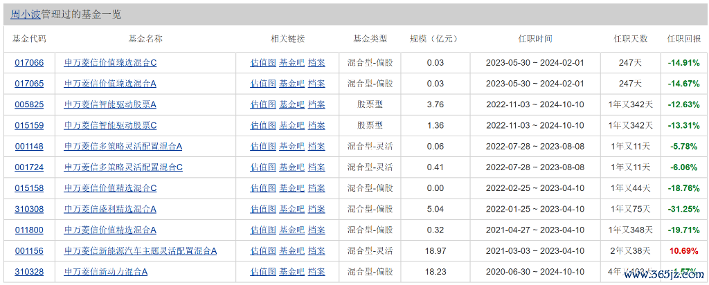Open 申万菱信价值精选混合C fund page
The width and height of the screenshot is (709, 285).
[110, 188]
